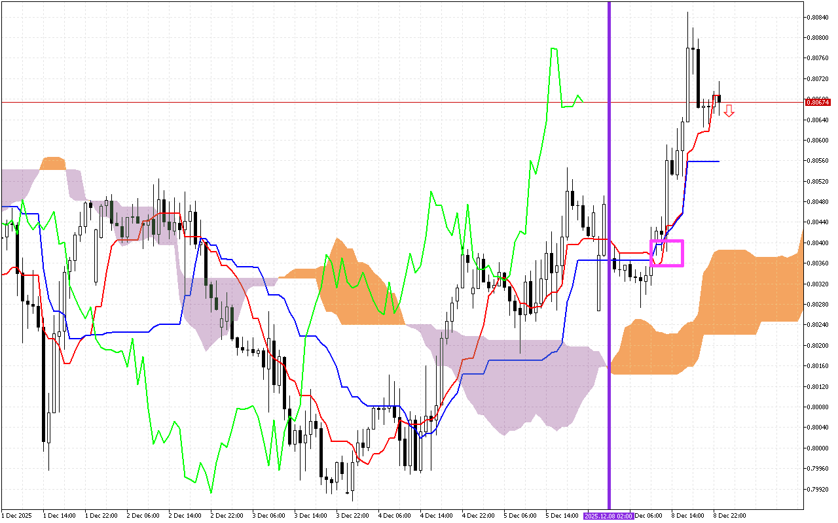The height and width of the screenshot is (523, 838).
Task: Click the 0.80840 price axis label
Action: [x=817, y=16]
